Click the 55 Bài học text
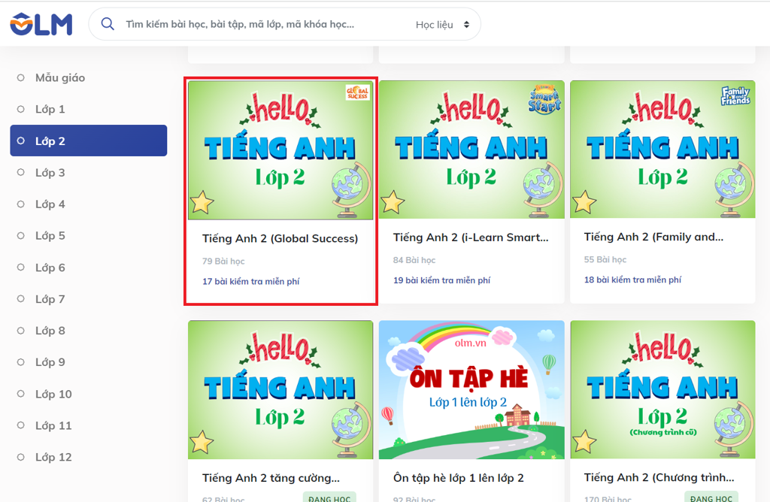This screenshot has height=502, width=770. 605,259
